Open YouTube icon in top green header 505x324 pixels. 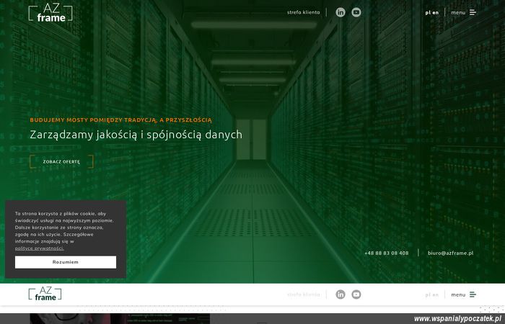click(x=356, y=12)
